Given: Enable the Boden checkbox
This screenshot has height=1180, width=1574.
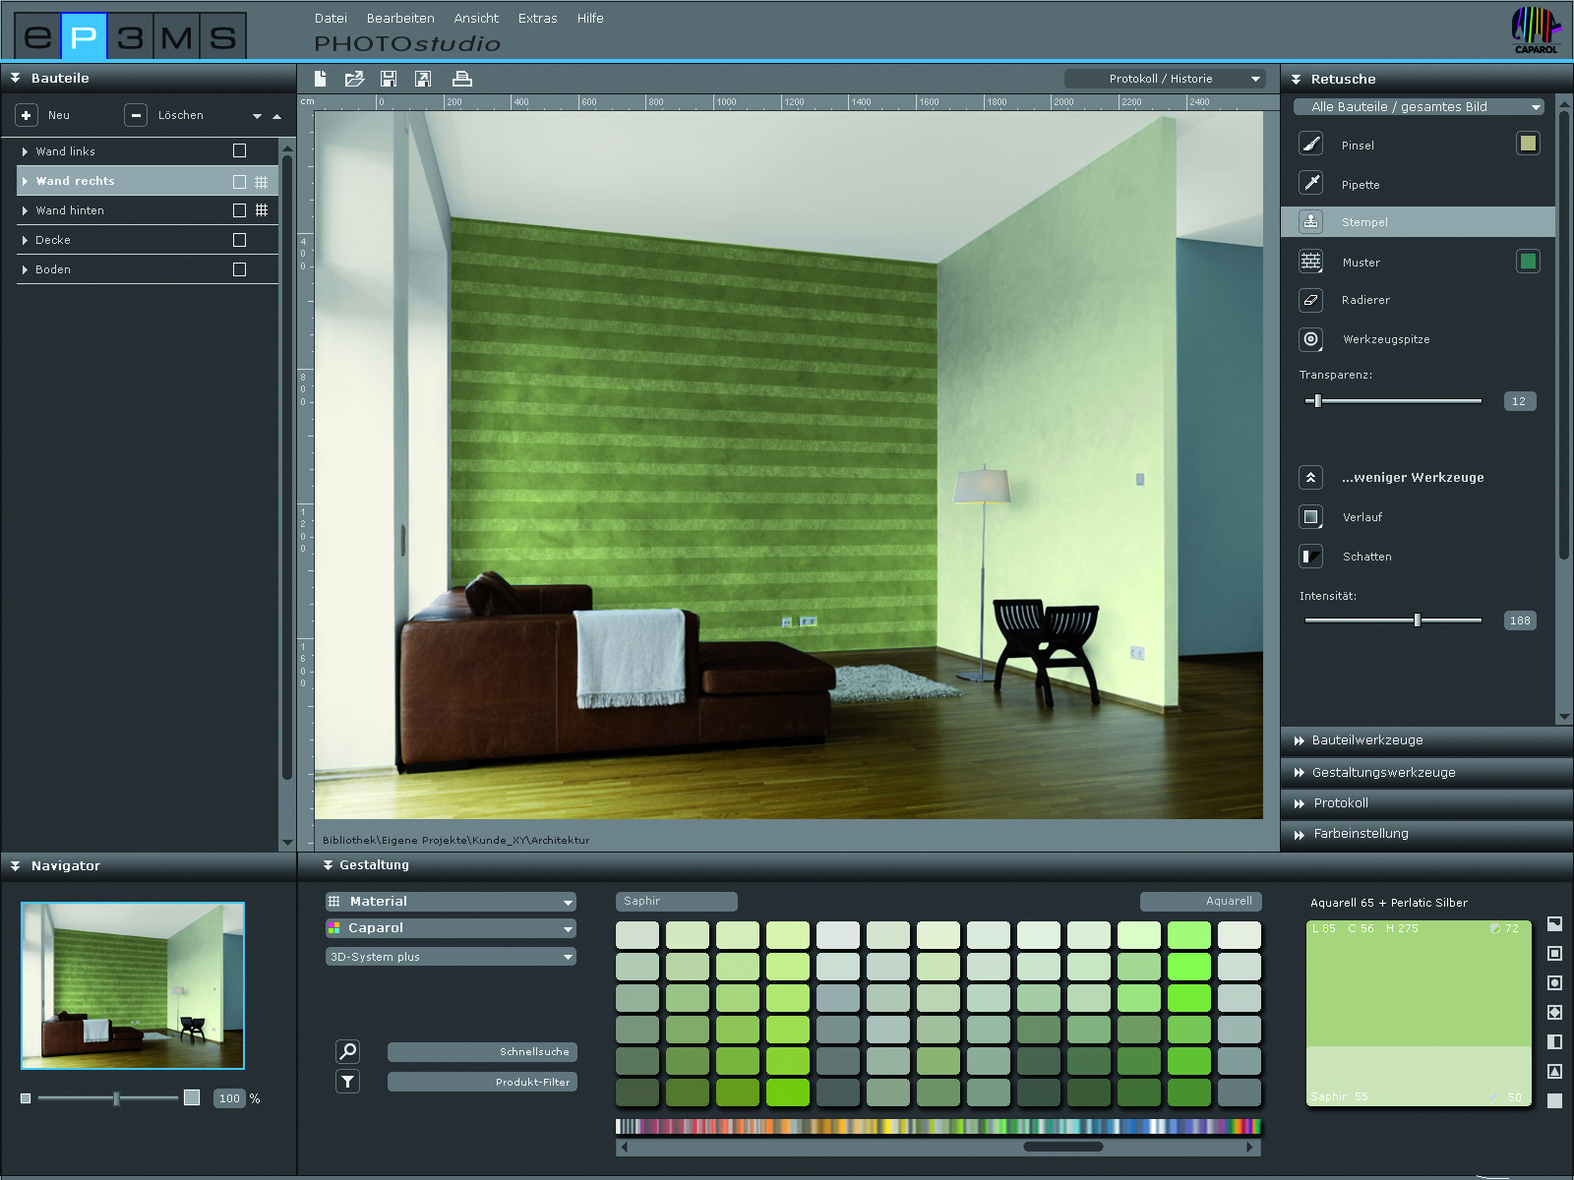Looking at the screenshot, I should (239, 269).
